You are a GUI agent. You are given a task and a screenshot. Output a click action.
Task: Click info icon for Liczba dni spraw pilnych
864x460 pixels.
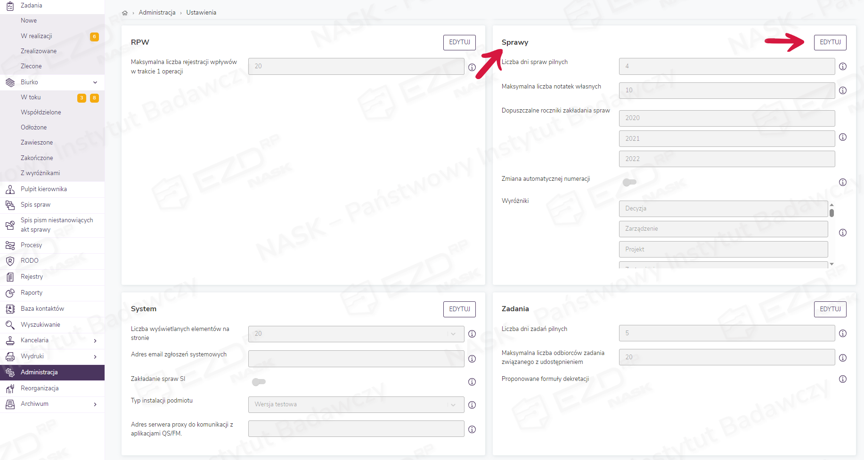click(843, 66)
